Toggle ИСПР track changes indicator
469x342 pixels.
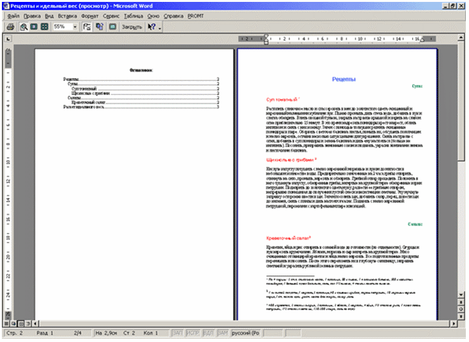[192, 333]
